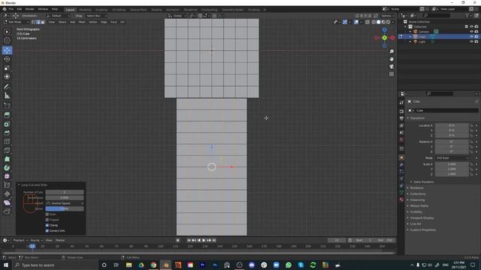Enable vertex select mode
This screenshot has height=270, width=481.
click(33, 22)
